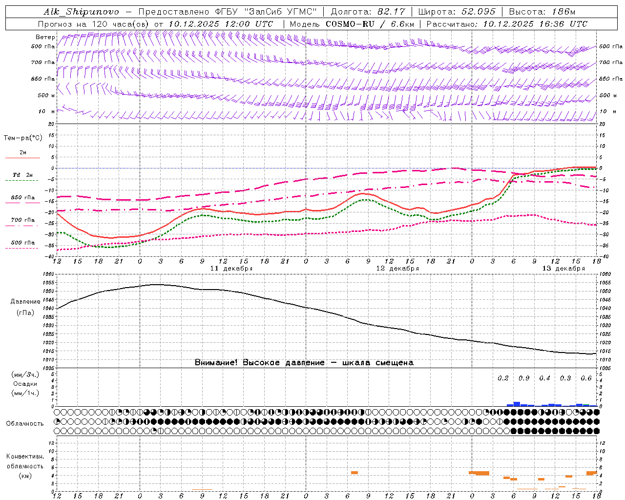Click the Конвективн. convective cloud label
Screen dimensions: 625x500
(25, 457)
